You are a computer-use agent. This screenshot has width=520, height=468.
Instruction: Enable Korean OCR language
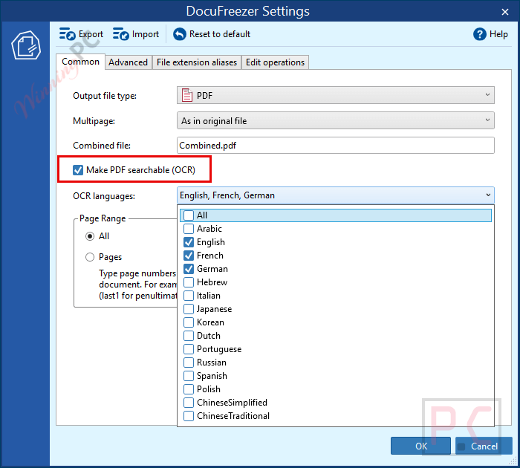189,322
